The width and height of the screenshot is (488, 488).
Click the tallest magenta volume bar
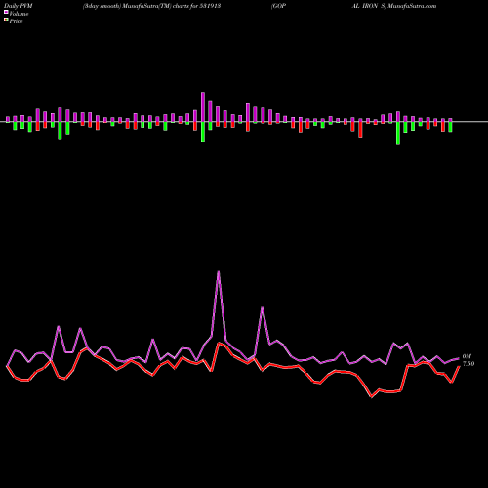click(x=203, y=106)
